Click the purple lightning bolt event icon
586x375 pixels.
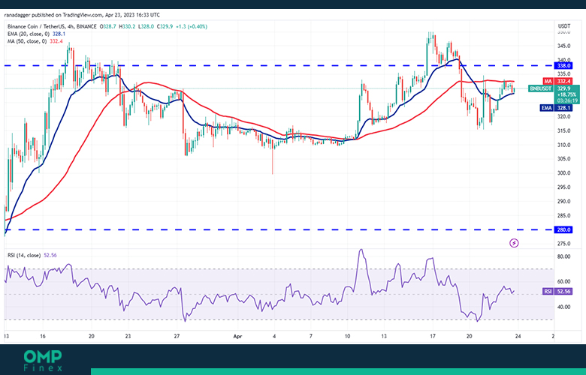click(x=514, y=243)
